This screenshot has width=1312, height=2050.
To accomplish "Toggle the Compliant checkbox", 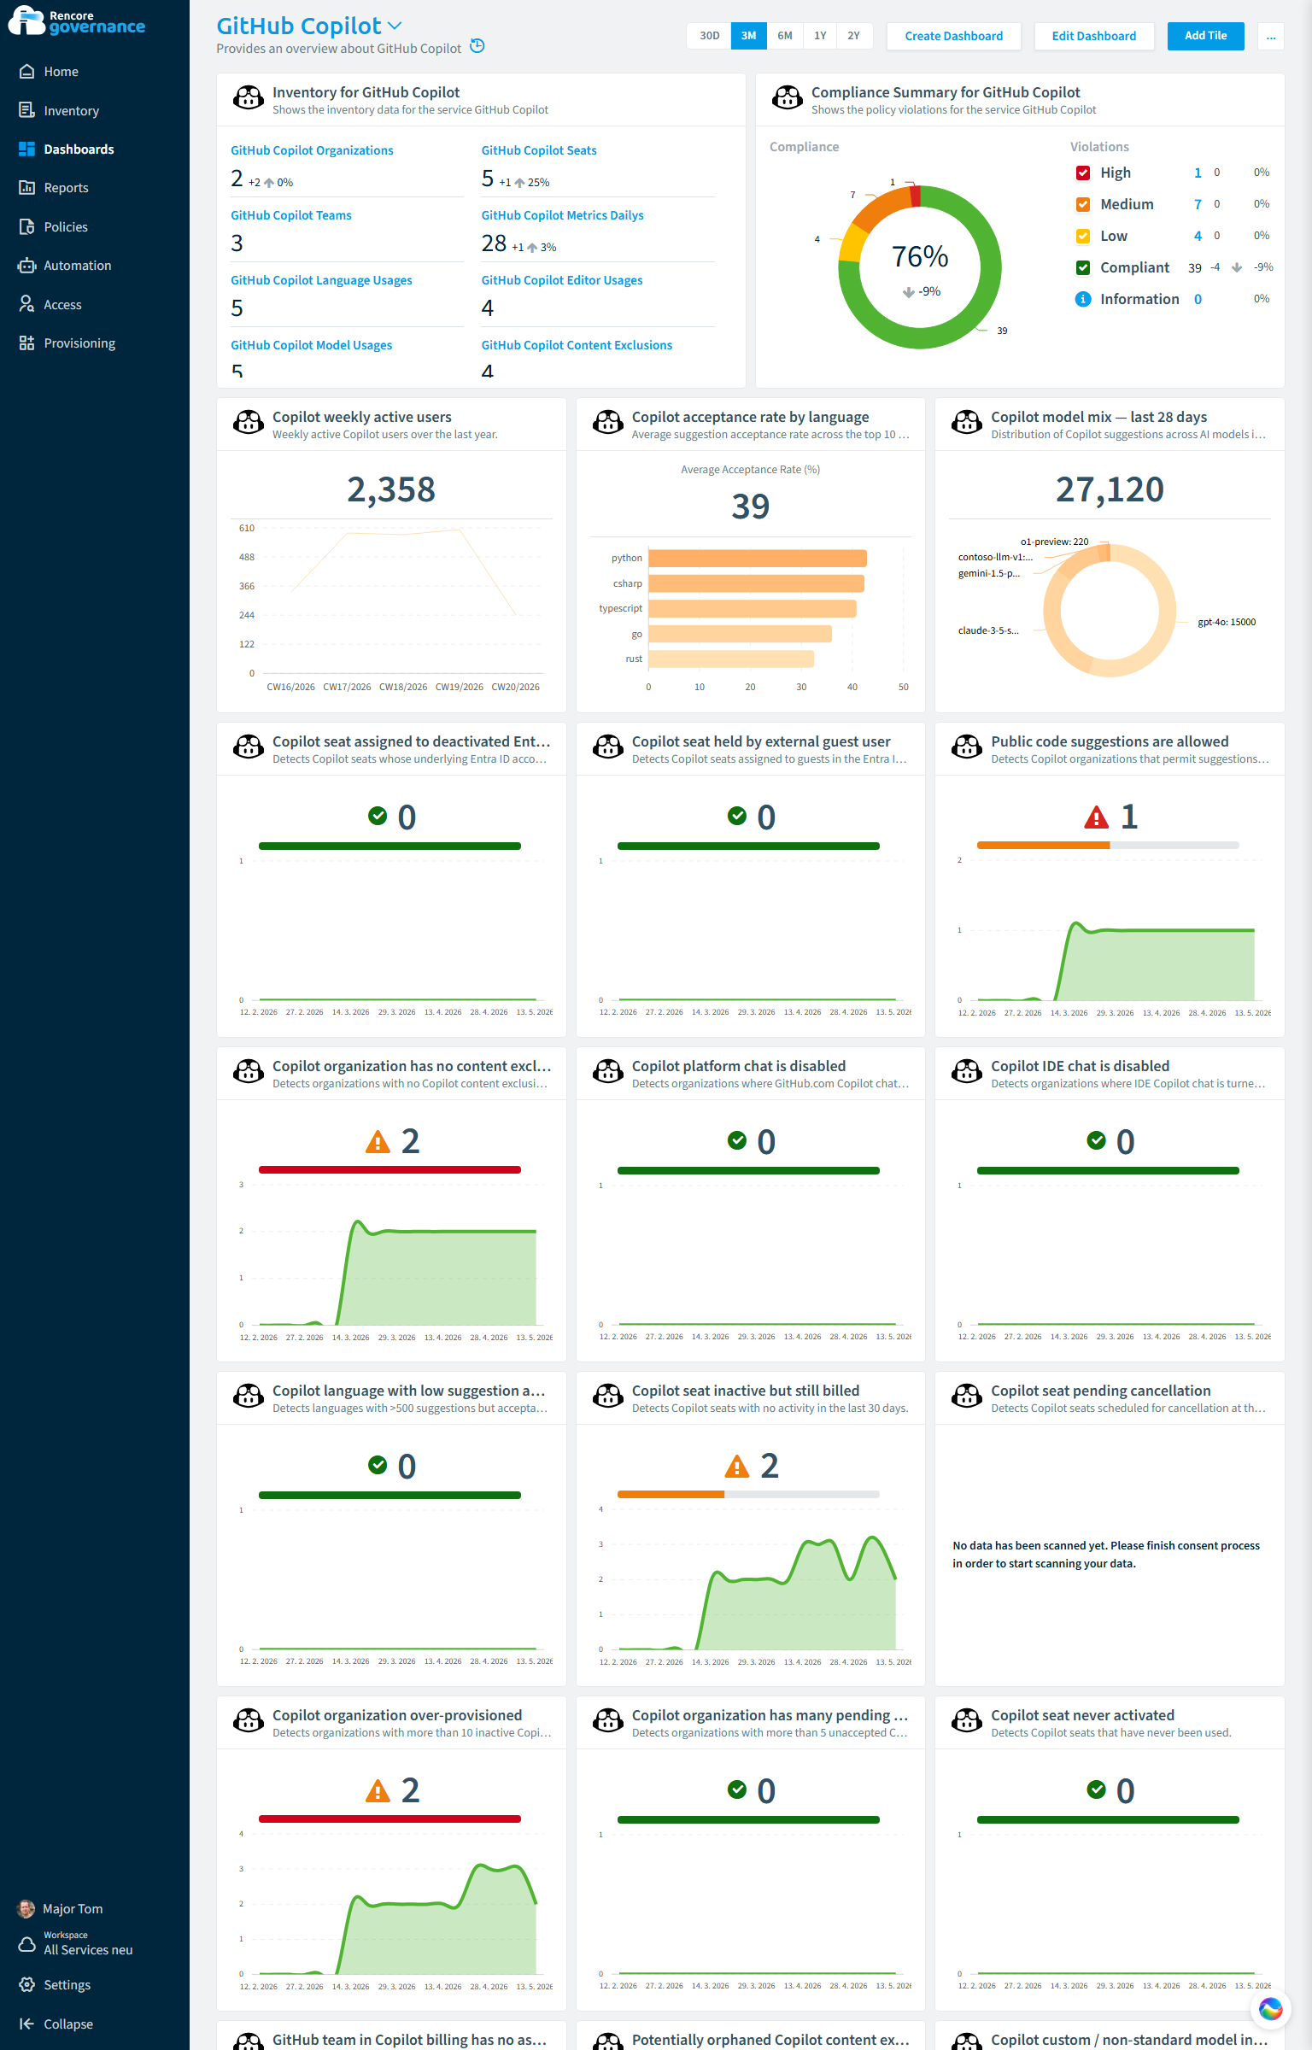I will coord(1082,267).
